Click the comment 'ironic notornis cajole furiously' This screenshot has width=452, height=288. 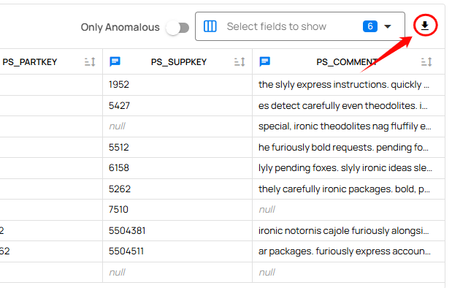pos(344,230)
